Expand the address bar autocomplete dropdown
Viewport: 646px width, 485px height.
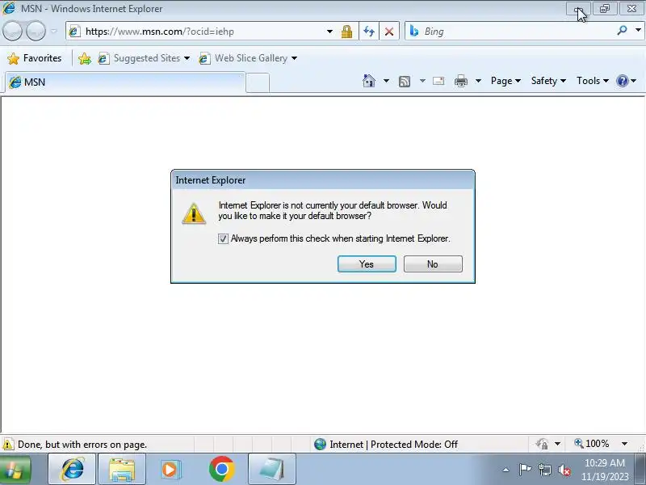click(329, 32)
